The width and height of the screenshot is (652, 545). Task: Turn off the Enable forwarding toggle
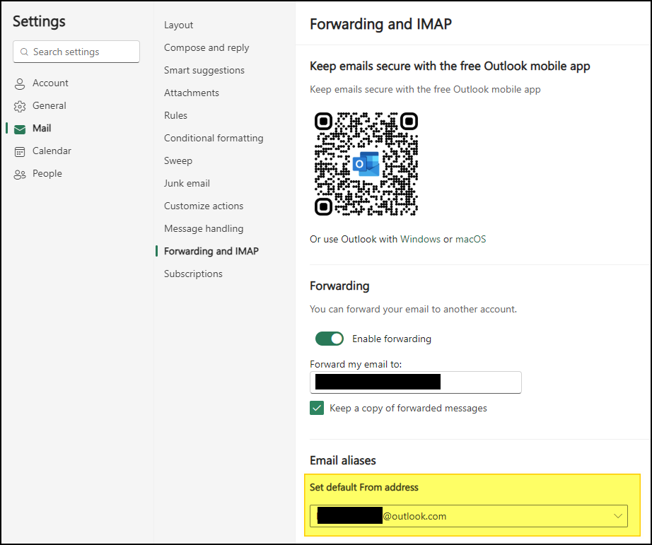click(330, 339)
